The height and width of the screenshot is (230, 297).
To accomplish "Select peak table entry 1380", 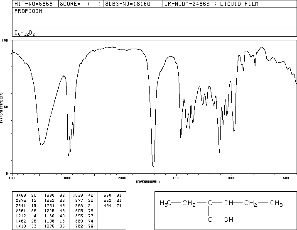I will [49, 195].
